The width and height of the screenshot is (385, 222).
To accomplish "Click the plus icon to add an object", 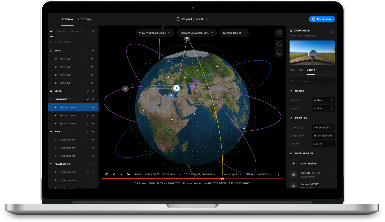I will 93,31.
